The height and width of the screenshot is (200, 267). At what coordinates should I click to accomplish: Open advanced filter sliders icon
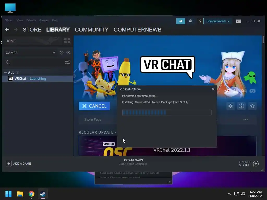(67, 63)
